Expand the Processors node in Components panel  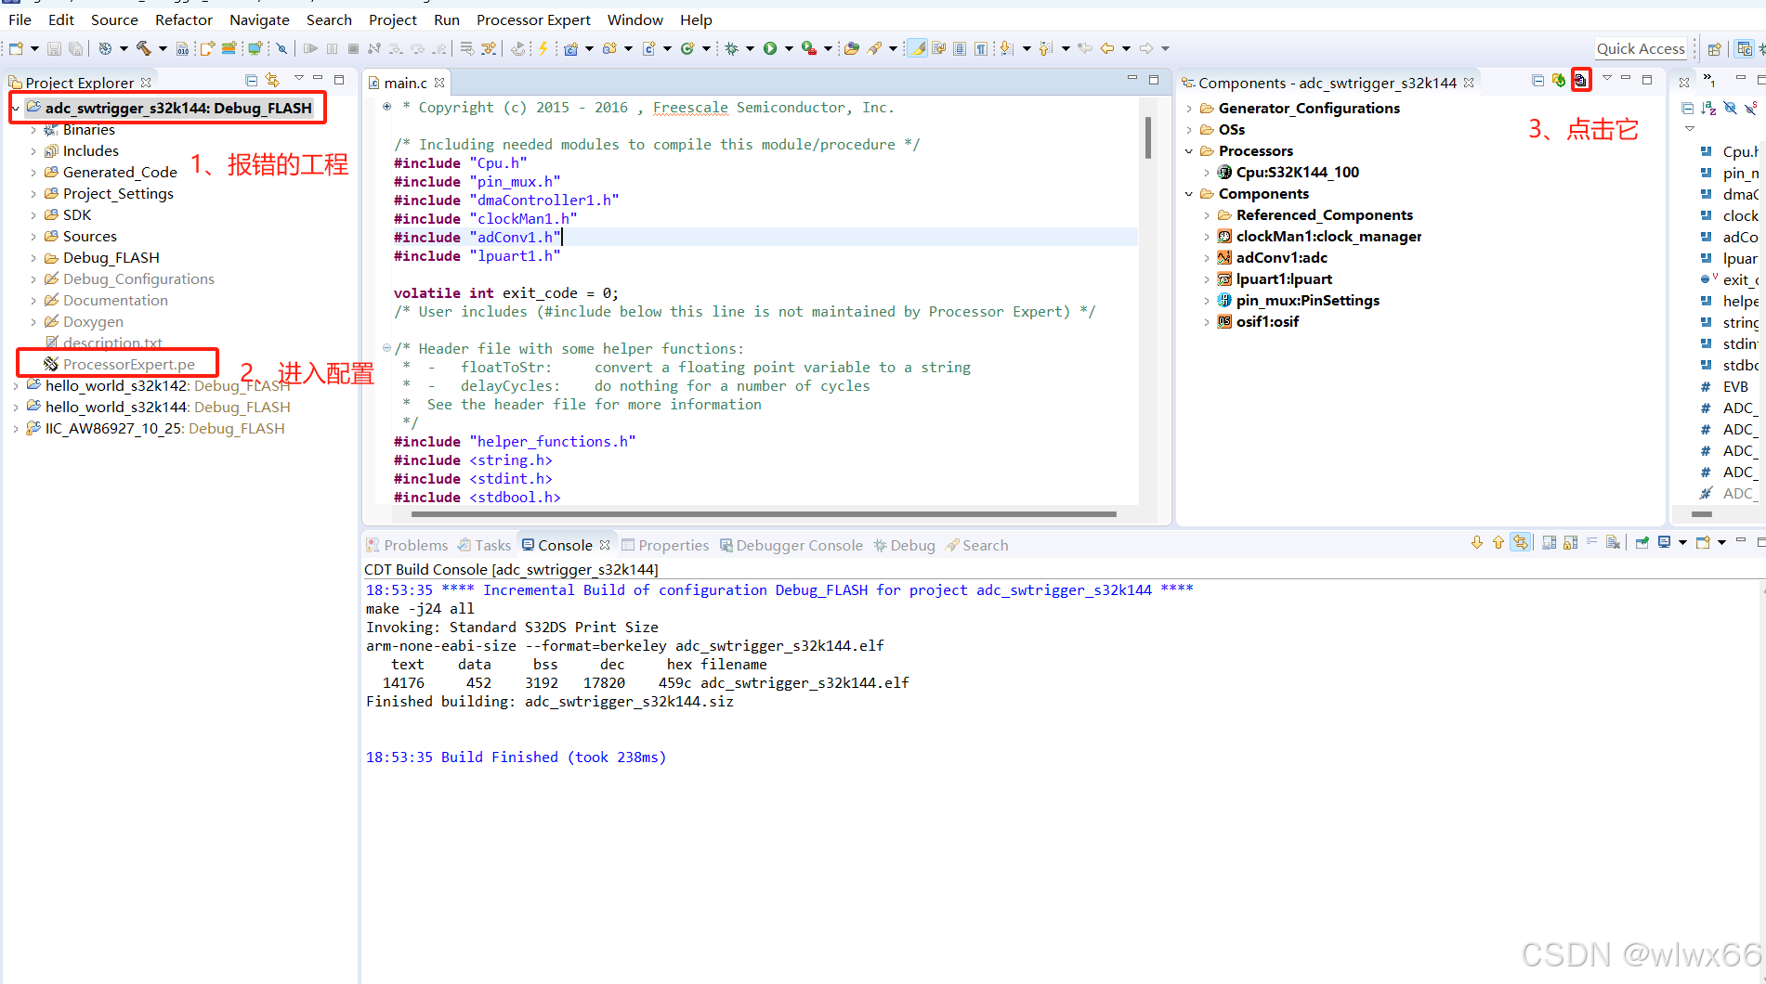1190,150
